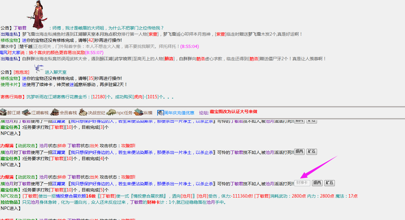
Task: Click the red name 泡泡龙 in the 公告 line
Action: [21, 72]
